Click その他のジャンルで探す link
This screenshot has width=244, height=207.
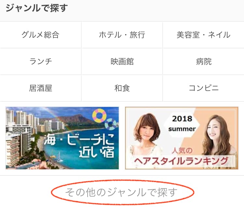point(121,192)
